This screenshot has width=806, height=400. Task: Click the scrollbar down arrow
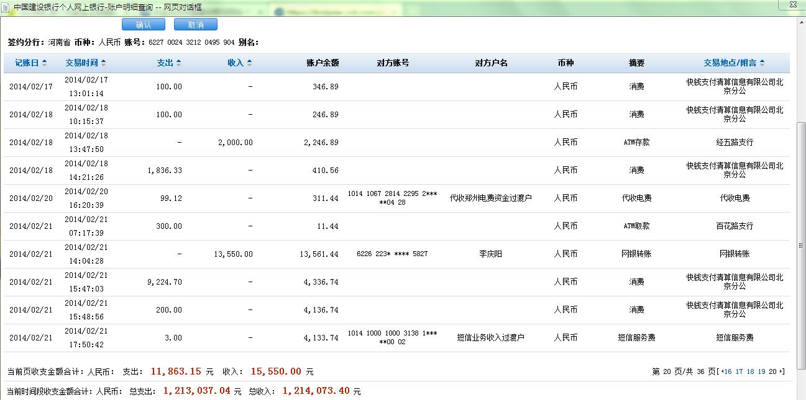point(800,395)
